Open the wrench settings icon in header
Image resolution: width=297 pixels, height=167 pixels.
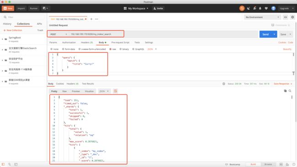[x=255, y=8]
